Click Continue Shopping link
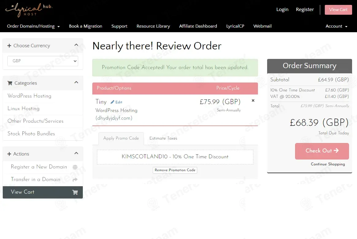 pos(328,164)
